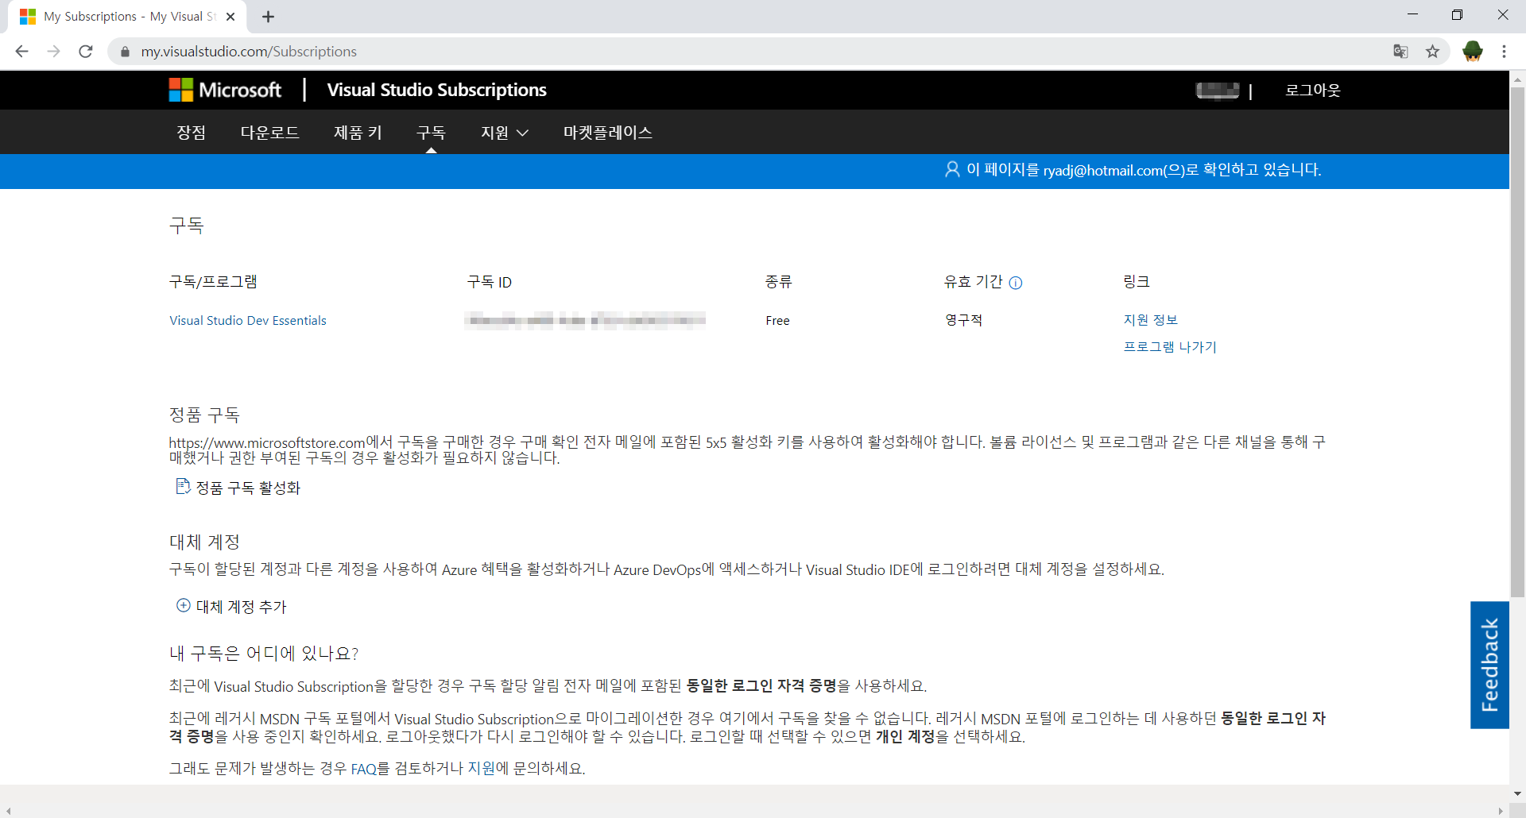The width and height of the screenshot is (1526, 818).
Task: Click 정품 구독 활성화
Action: 248,488
